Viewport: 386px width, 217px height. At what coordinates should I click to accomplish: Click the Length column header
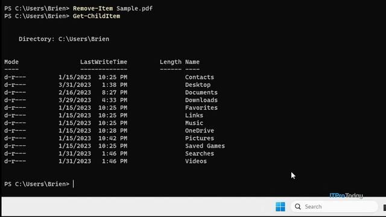(x=170, y=62)
